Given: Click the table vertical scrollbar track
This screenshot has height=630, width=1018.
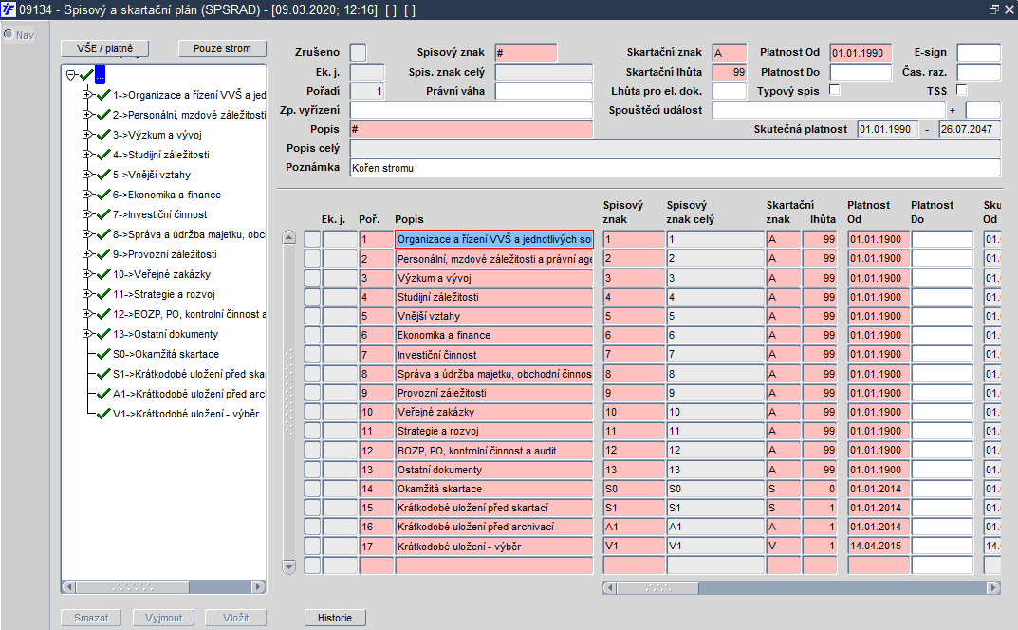Looking at the screenshot, I should tap(289, 402).
